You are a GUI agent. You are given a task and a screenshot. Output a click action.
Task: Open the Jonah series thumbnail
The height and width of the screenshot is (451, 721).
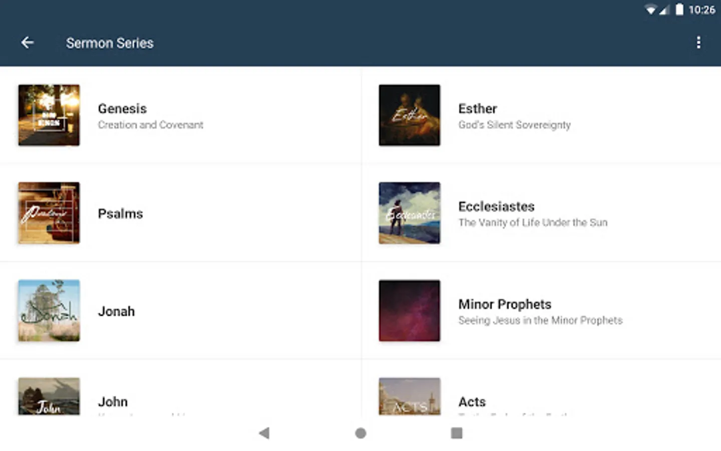(x=49, y=311)
